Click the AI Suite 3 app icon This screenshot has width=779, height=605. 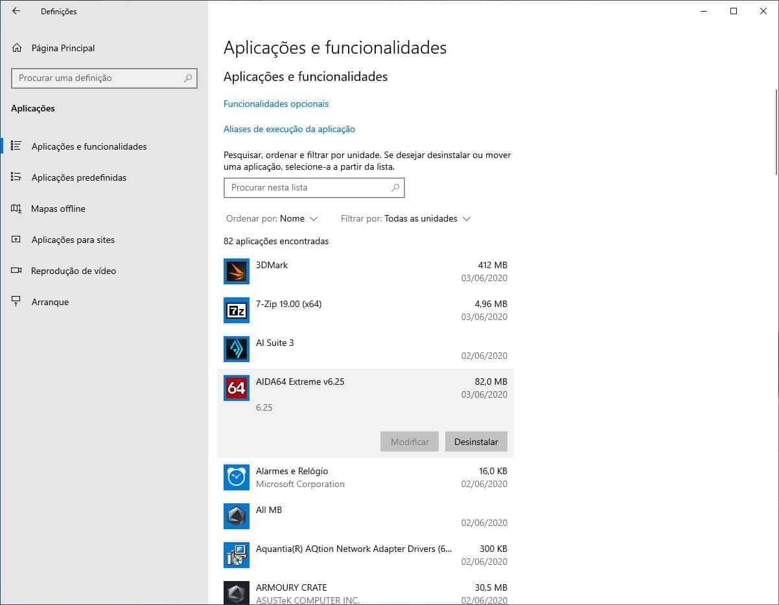pos(237,349)
